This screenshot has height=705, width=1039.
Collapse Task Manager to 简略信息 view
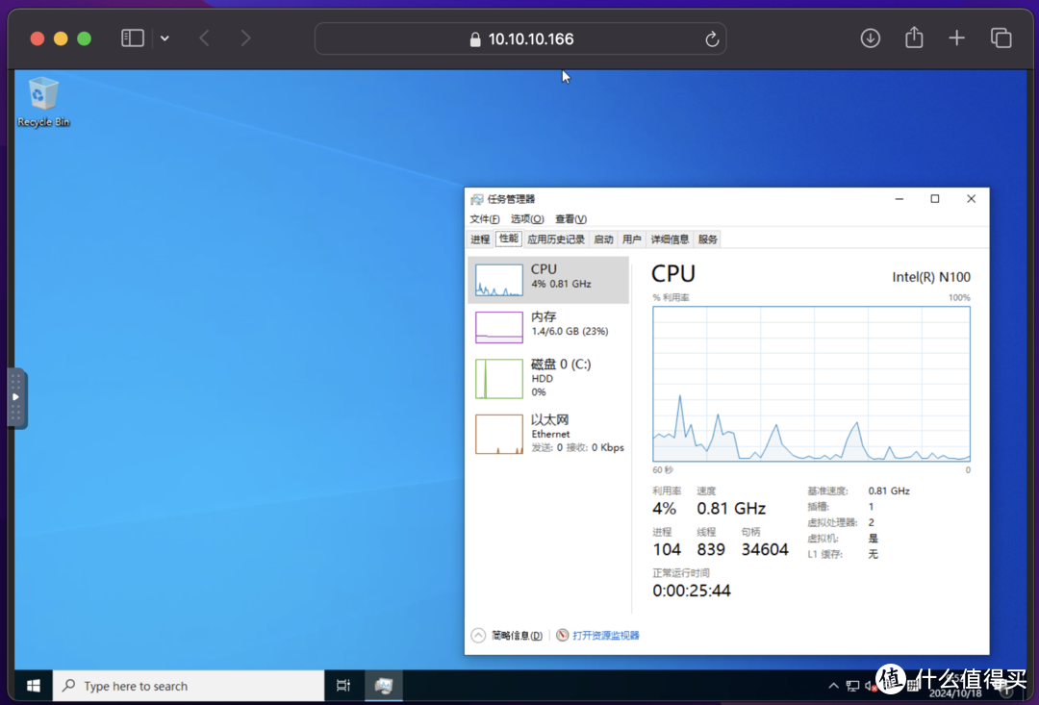click(507, 636)
